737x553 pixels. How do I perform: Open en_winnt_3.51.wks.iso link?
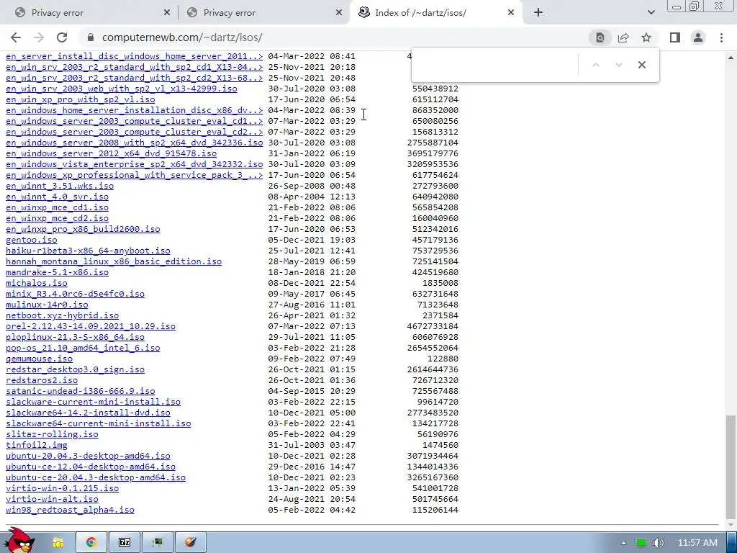tap(60, 186)
